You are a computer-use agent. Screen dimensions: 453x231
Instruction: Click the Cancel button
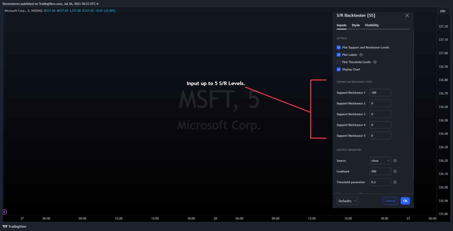pos(390,201)
